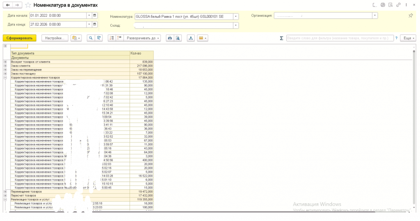Click the back navigation arrow
The image size is (420, 221).
(7, 5)
